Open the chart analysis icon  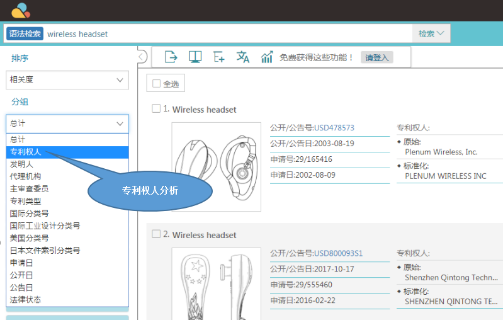coord(267,57)
